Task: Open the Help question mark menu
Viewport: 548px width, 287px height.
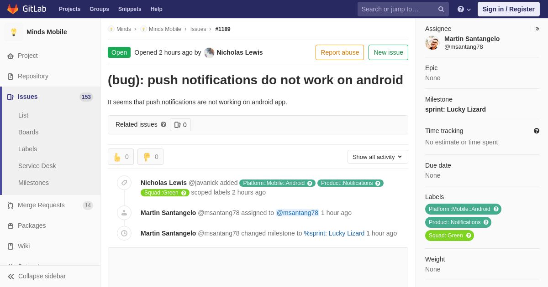Action: (464, 9)
